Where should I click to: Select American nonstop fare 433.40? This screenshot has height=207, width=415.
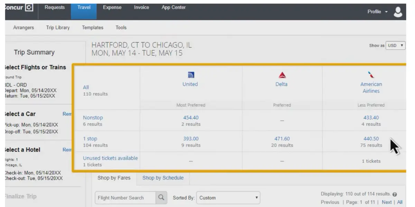371,118
